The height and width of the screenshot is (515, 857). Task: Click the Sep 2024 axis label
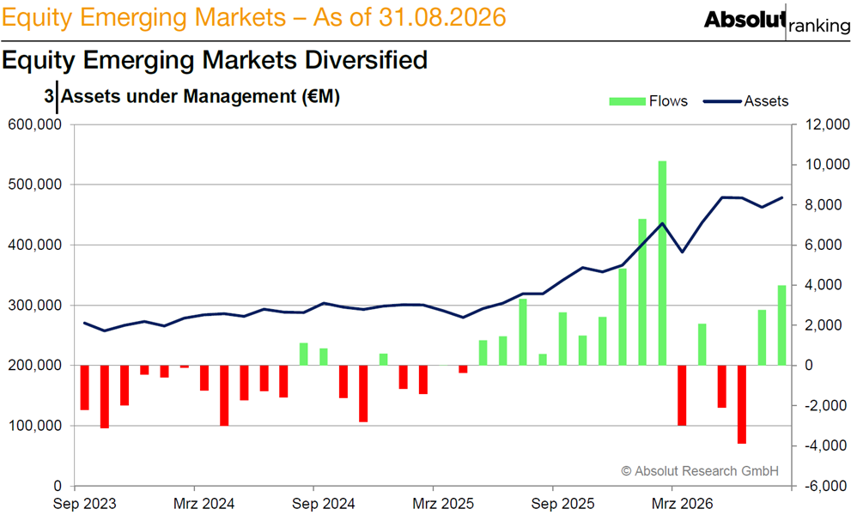tap(324, 504)
